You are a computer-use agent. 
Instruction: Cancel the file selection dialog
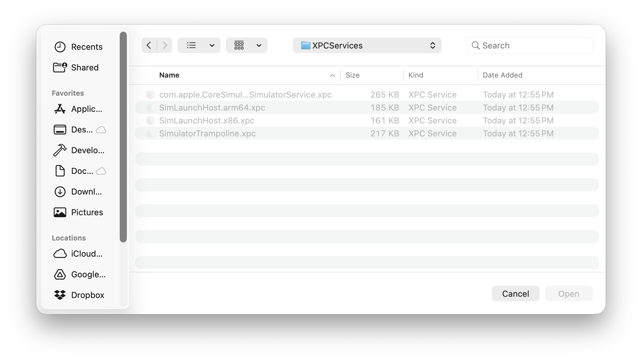(x=515, y=293)
